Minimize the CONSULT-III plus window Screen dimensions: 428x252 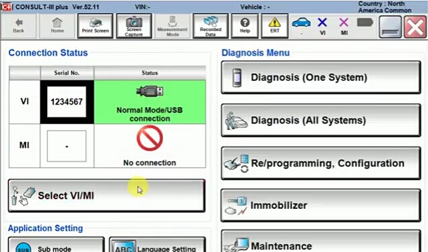390,26
